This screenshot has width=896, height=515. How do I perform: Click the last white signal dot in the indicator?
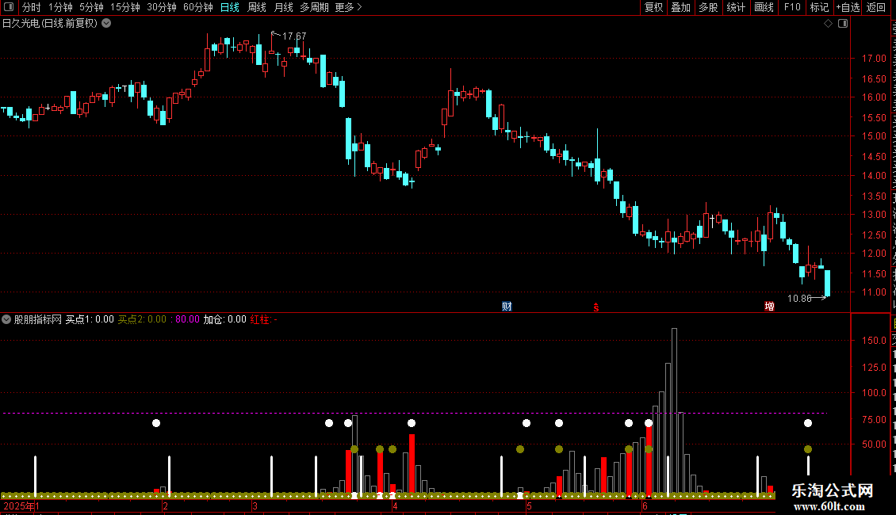coord(807,423)
